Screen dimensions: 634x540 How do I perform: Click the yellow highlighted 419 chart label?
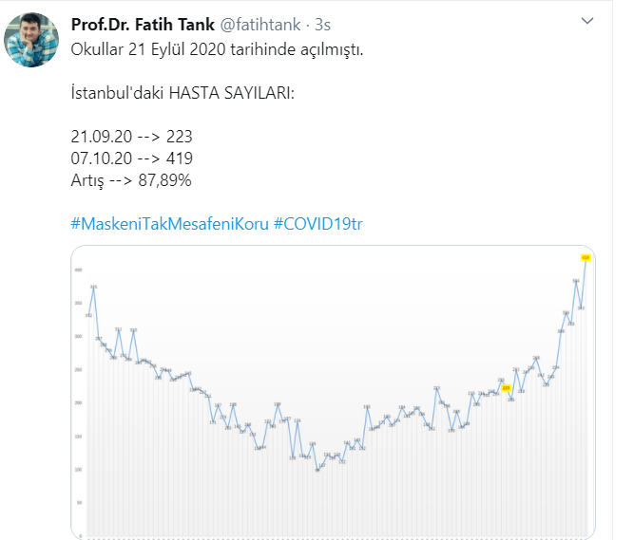586,257
